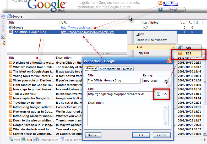Click the Contents sidebar back icon
Viewport: 207px width, 144px height.
click(x=3, y=16)
